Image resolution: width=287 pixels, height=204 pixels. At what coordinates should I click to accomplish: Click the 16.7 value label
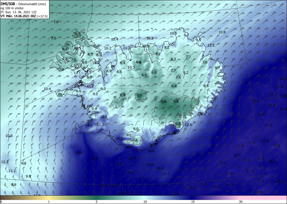click(x=273, y=94)
